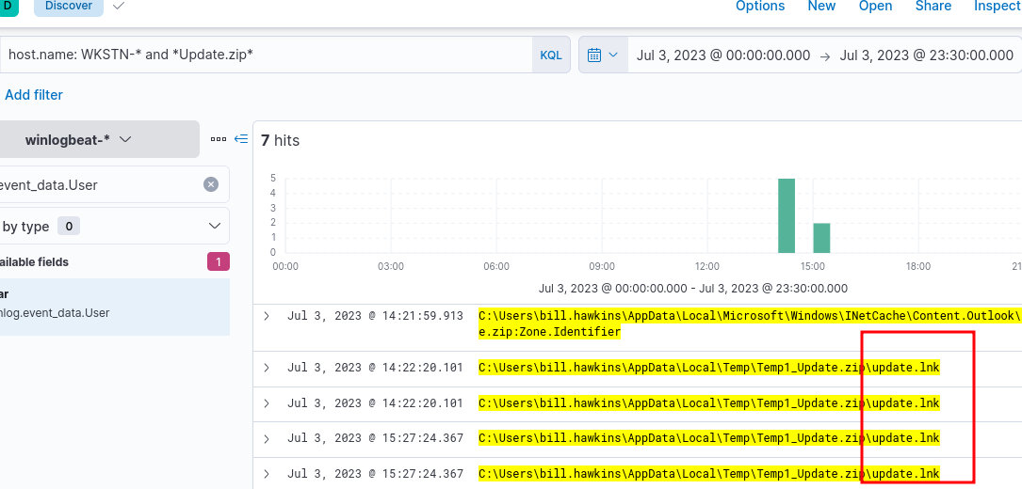
Task: Expand the first 14:22:20.101 log row
Action: (267, 368)
